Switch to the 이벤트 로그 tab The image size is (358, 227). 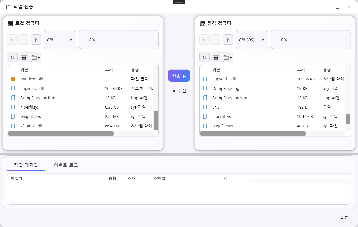[65, 165]
